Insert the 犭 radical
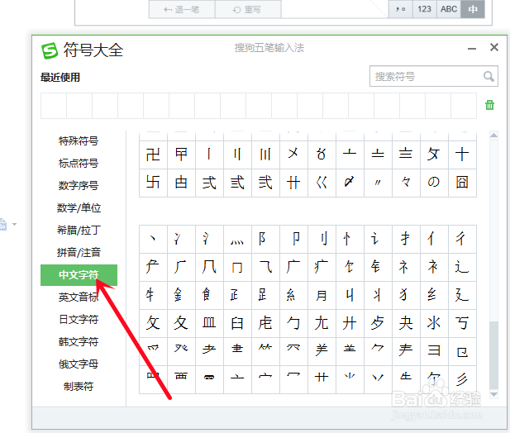The width and height of the screenshot is (510, 433). pyautogui.click(x=406, y=295)
